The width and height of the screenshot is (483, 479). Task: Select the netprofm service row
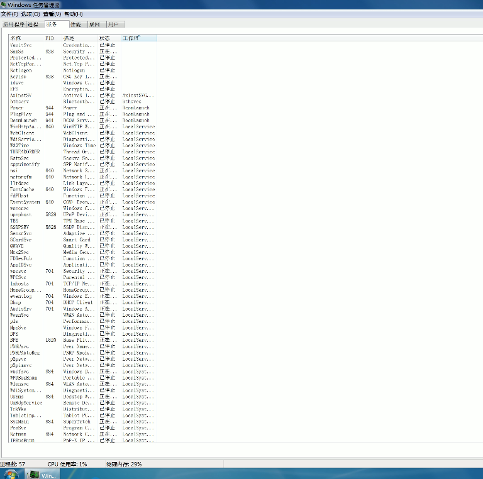pos(83,177)
